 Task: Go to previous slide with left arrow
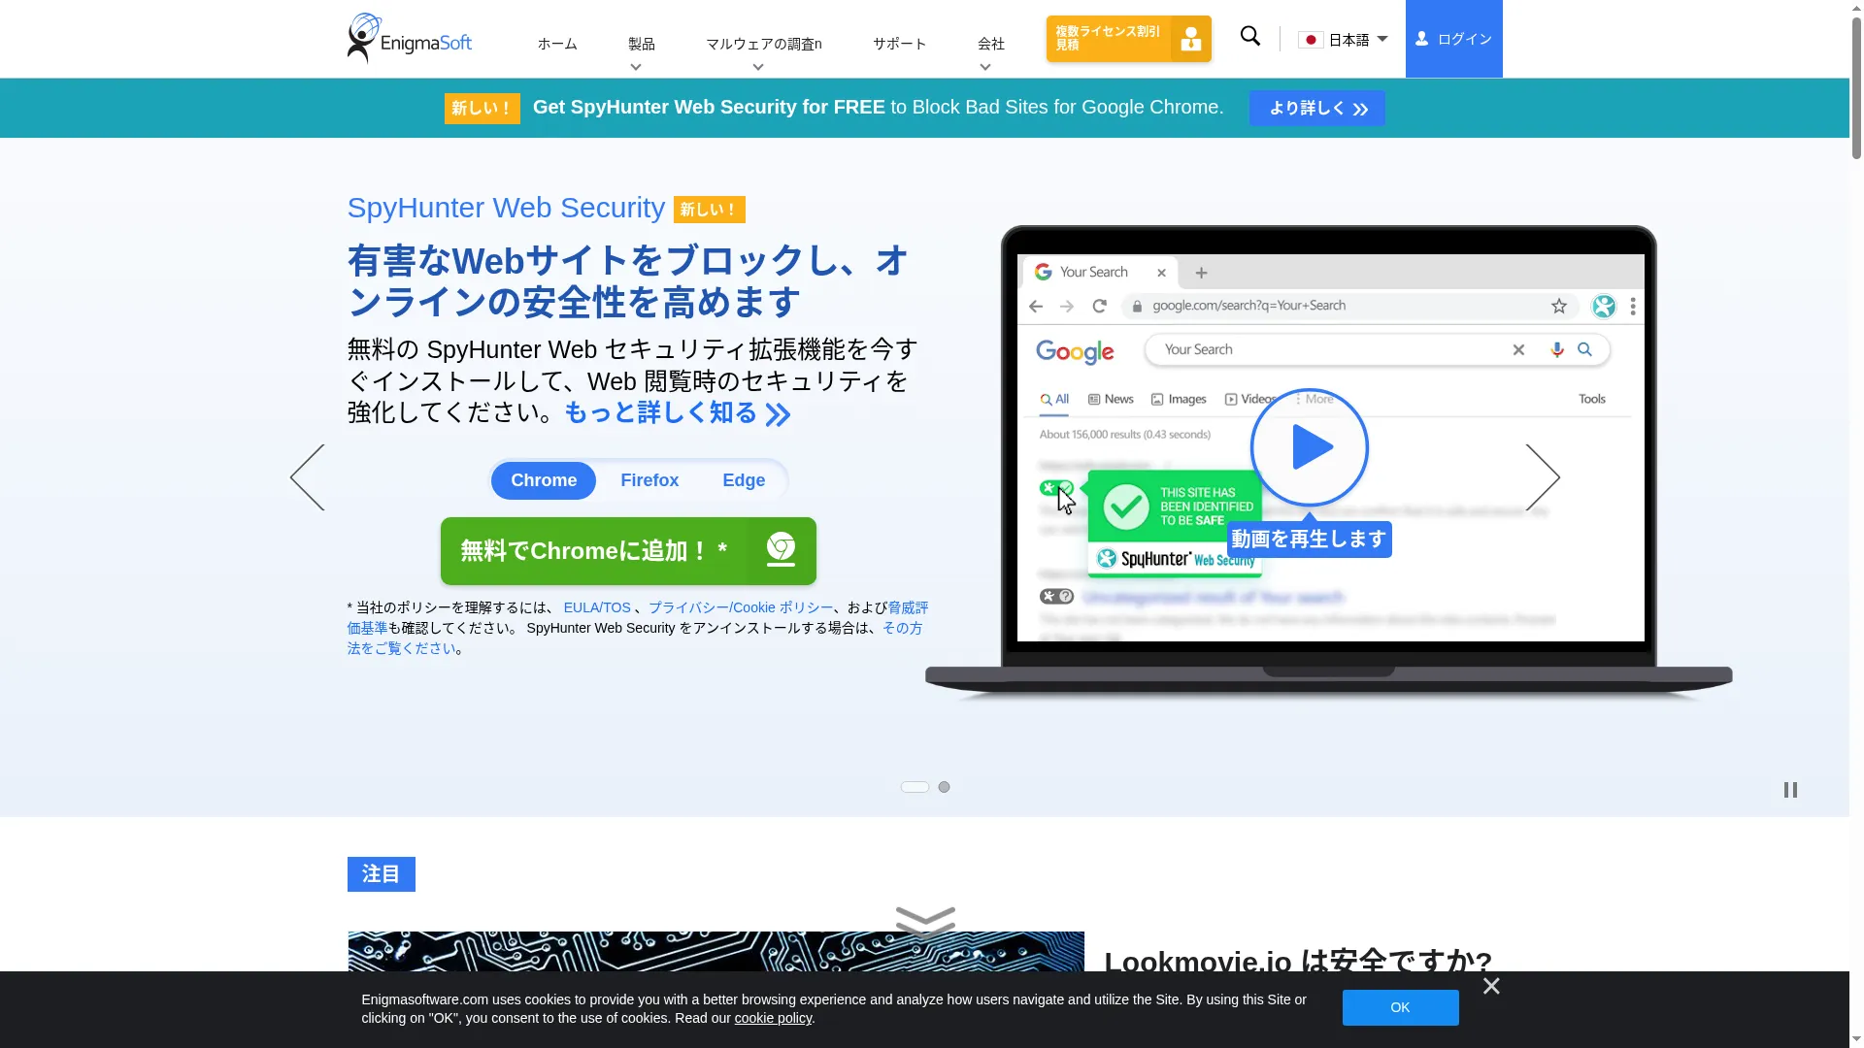pyautogui.click(x=308, y=477)
